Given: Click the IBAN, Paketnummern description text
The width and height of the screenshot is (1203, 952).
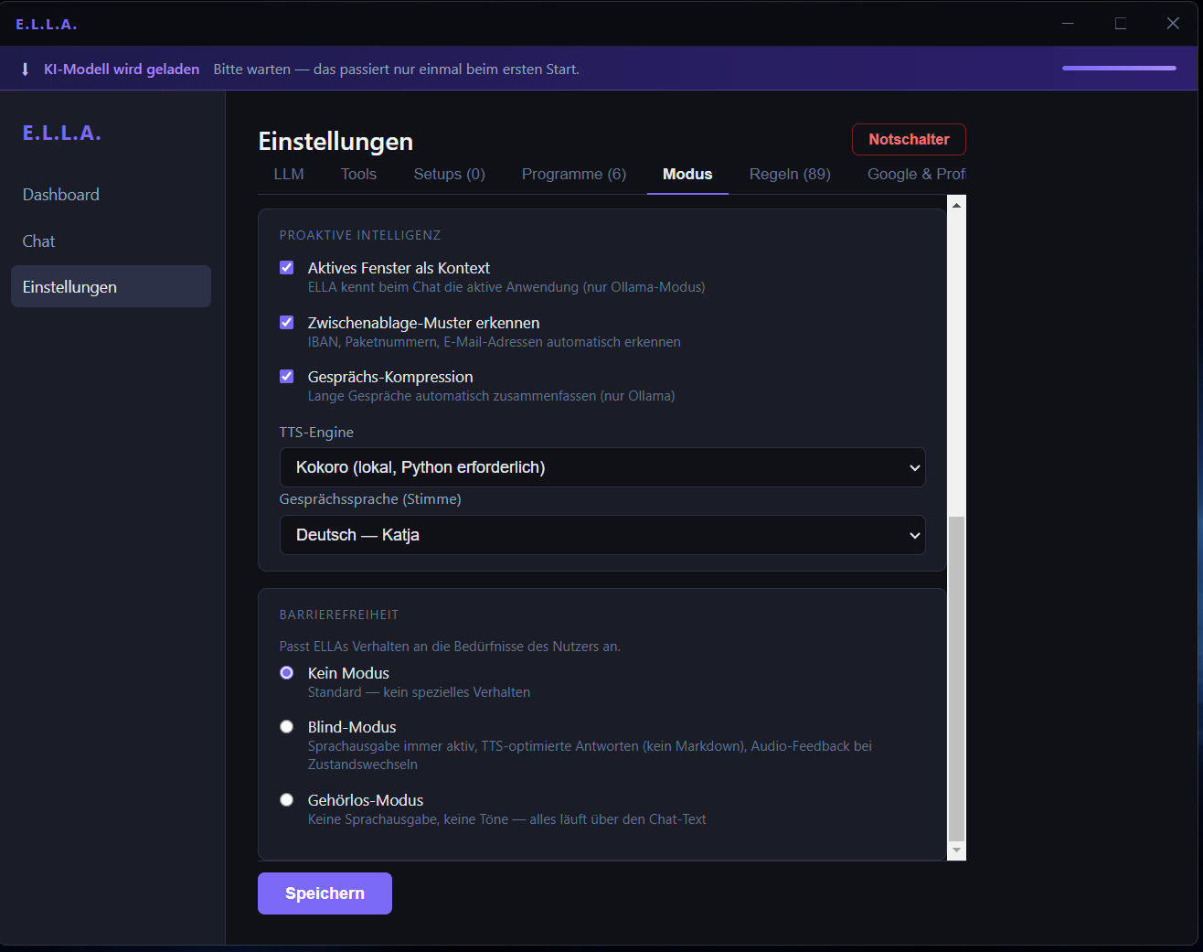Looking at the screenshot, I should (x=495, y=342).
